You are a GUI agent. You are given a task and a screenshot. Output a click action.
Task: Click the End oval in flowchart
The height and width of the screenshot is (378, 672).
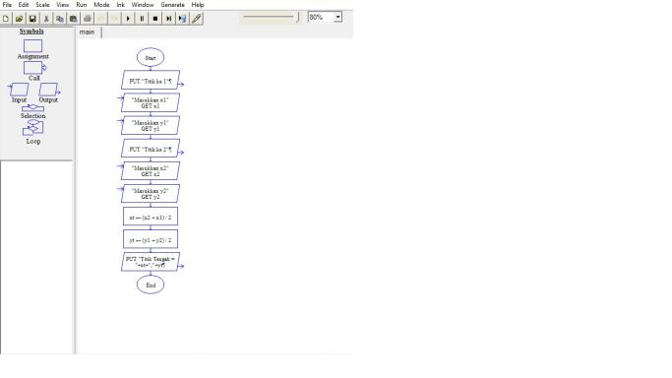tap(151, 285)
